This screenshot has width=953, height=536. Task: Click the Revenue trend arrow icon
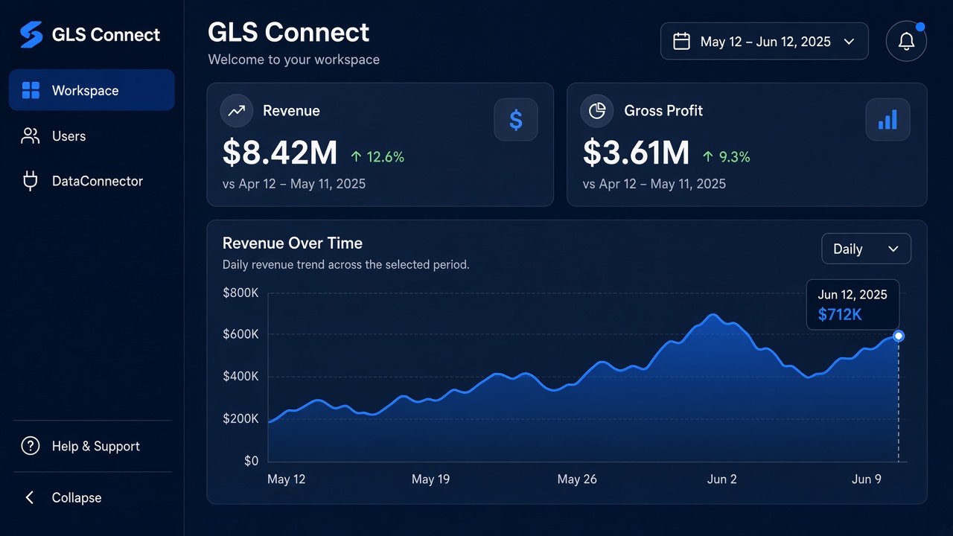(237, 111)
